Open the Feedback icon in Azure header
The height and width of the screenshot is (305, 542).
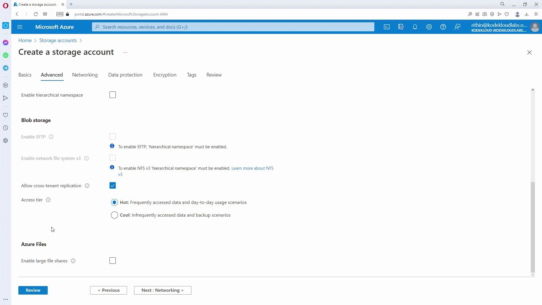click(457, 27)
